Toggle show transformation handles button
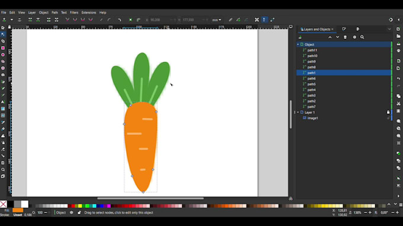 click(257, 19)
